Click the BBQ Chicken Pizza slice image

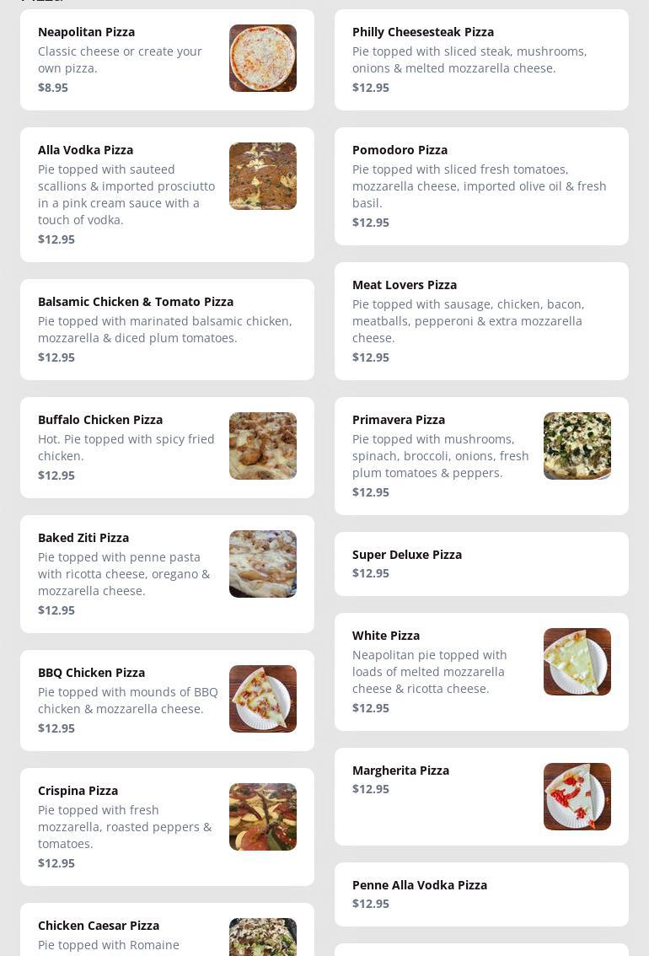click(x=262, y=699)
